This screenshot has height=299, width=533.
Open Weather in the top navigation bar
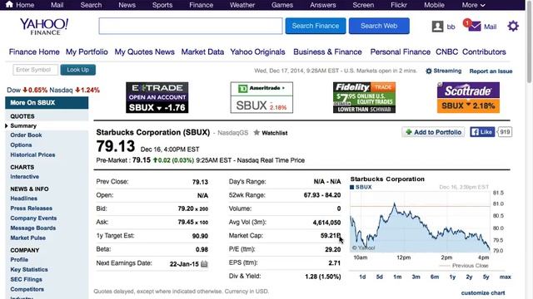(242, 5)
